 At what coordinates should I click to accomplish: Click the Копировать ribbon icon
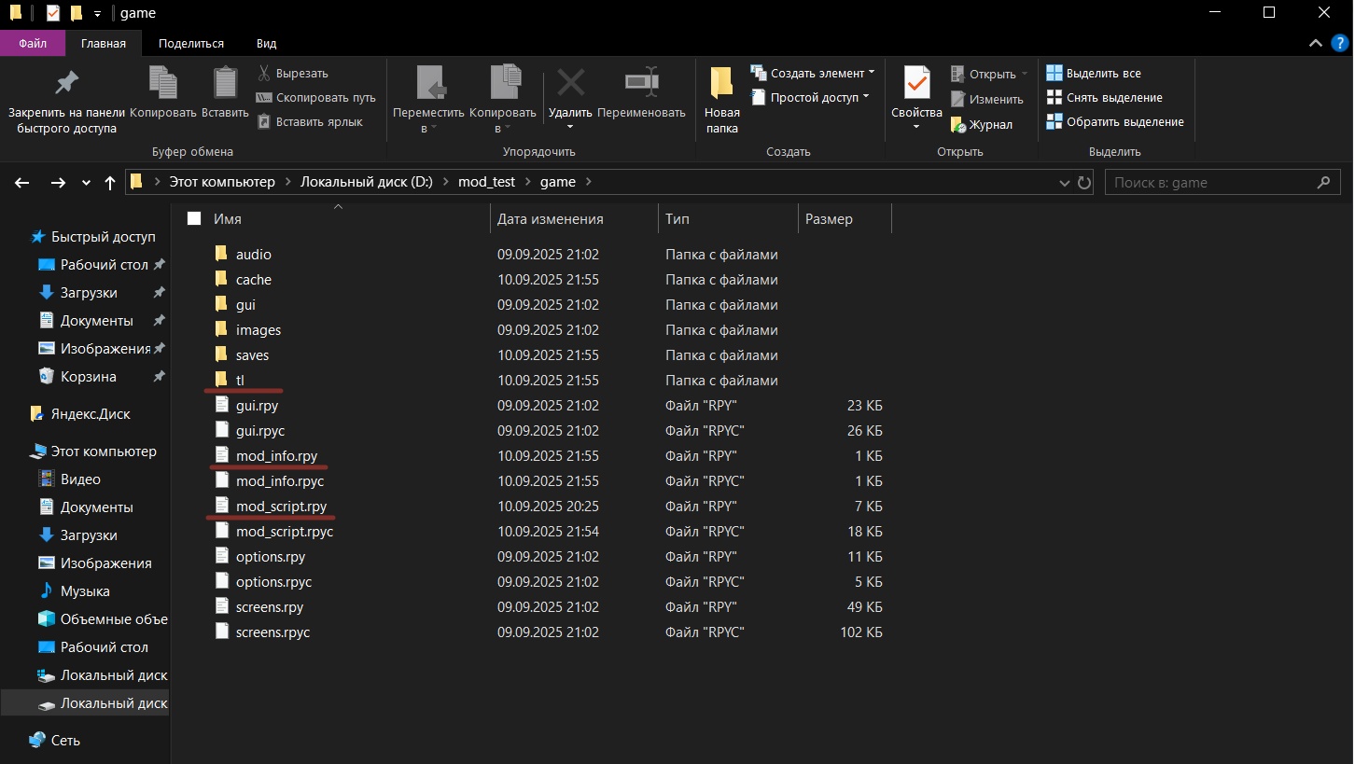pyautogui.click(x=163, y=82)
